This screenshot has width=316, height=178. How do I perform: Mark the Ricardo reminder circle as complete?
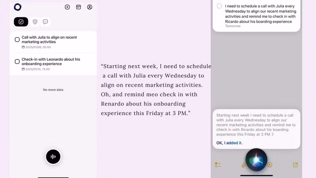tap(220, 6)
